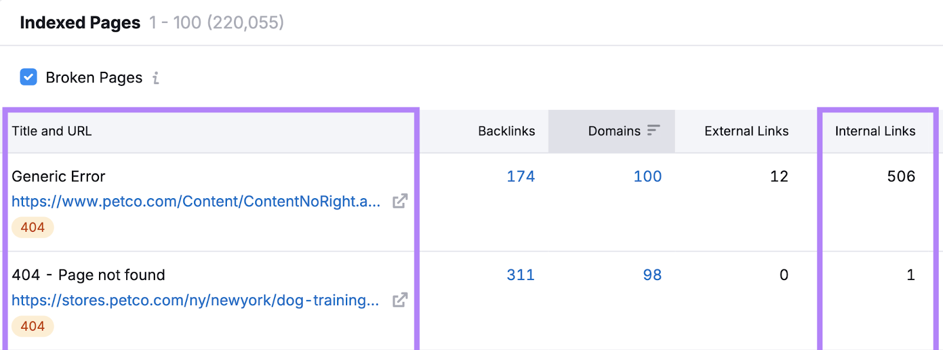The width and height of the screenshot is (943, 350).
Task: Click the Domains sort icon
Action: pos(653,131)
